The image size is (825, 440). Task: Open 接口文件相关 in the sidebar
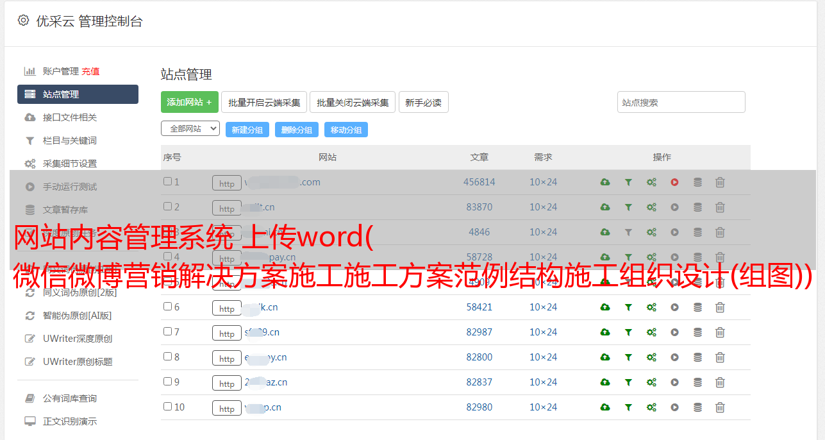point(70,117)
